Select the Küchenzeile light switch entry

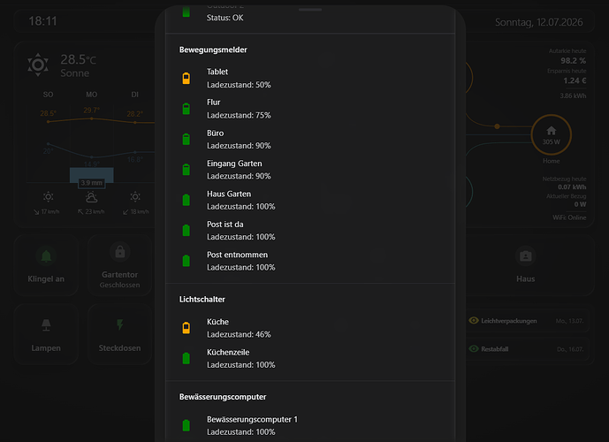(310, 358)
